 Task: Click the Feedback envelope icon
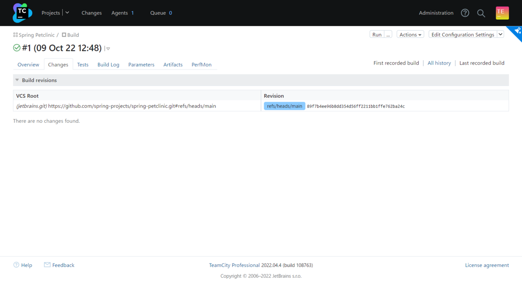pos(47,265)
